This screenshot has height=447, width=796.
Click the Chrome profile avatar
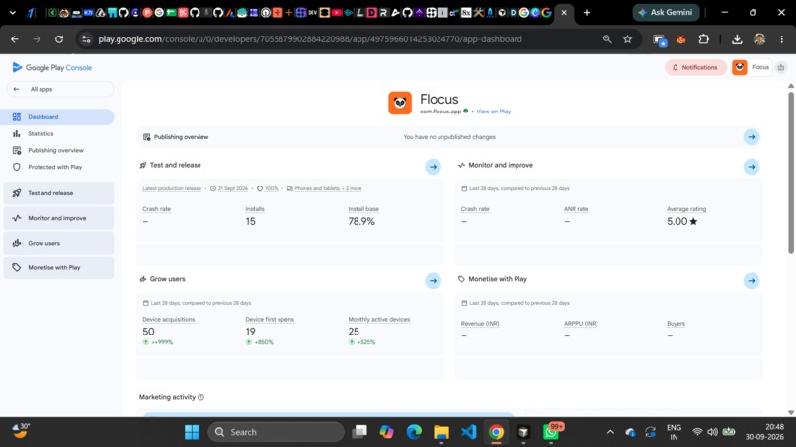[x=759, y=39]
